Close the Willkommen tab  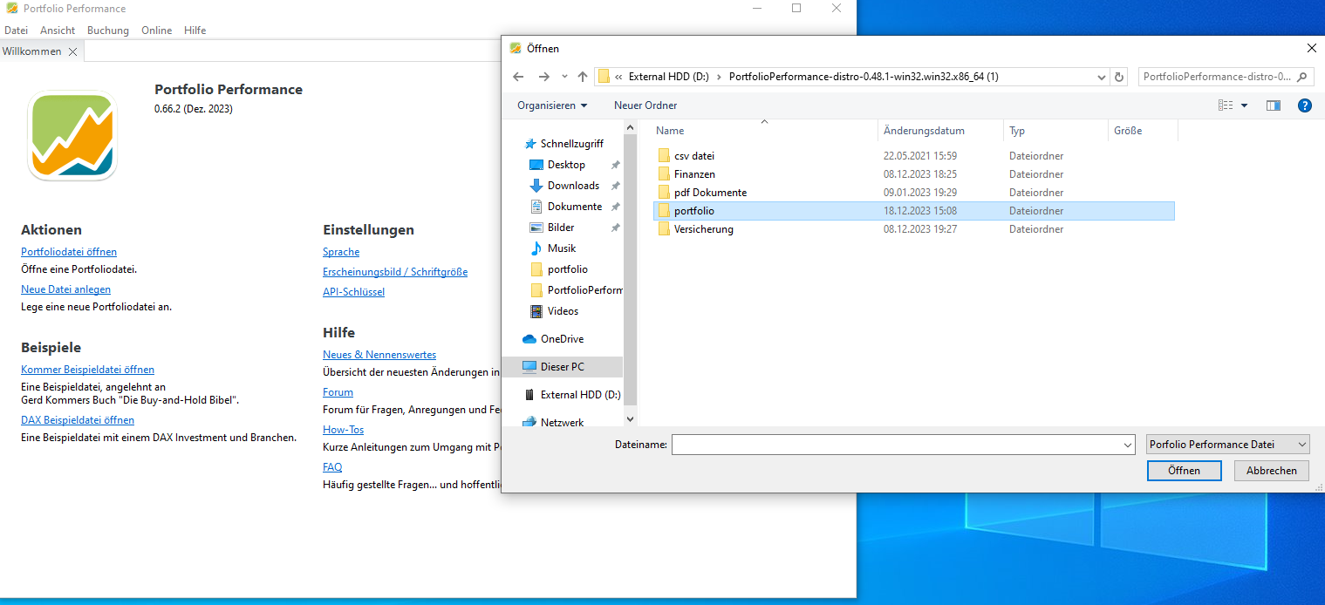coord(73,51)
